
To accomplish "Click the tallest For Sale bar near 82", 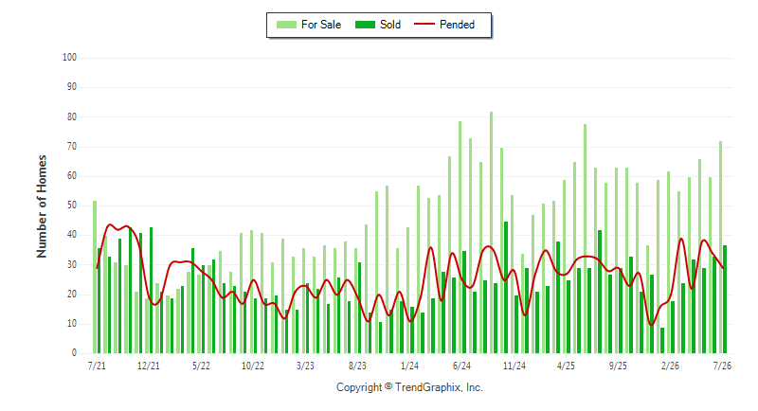I will (x=491, y=232).
